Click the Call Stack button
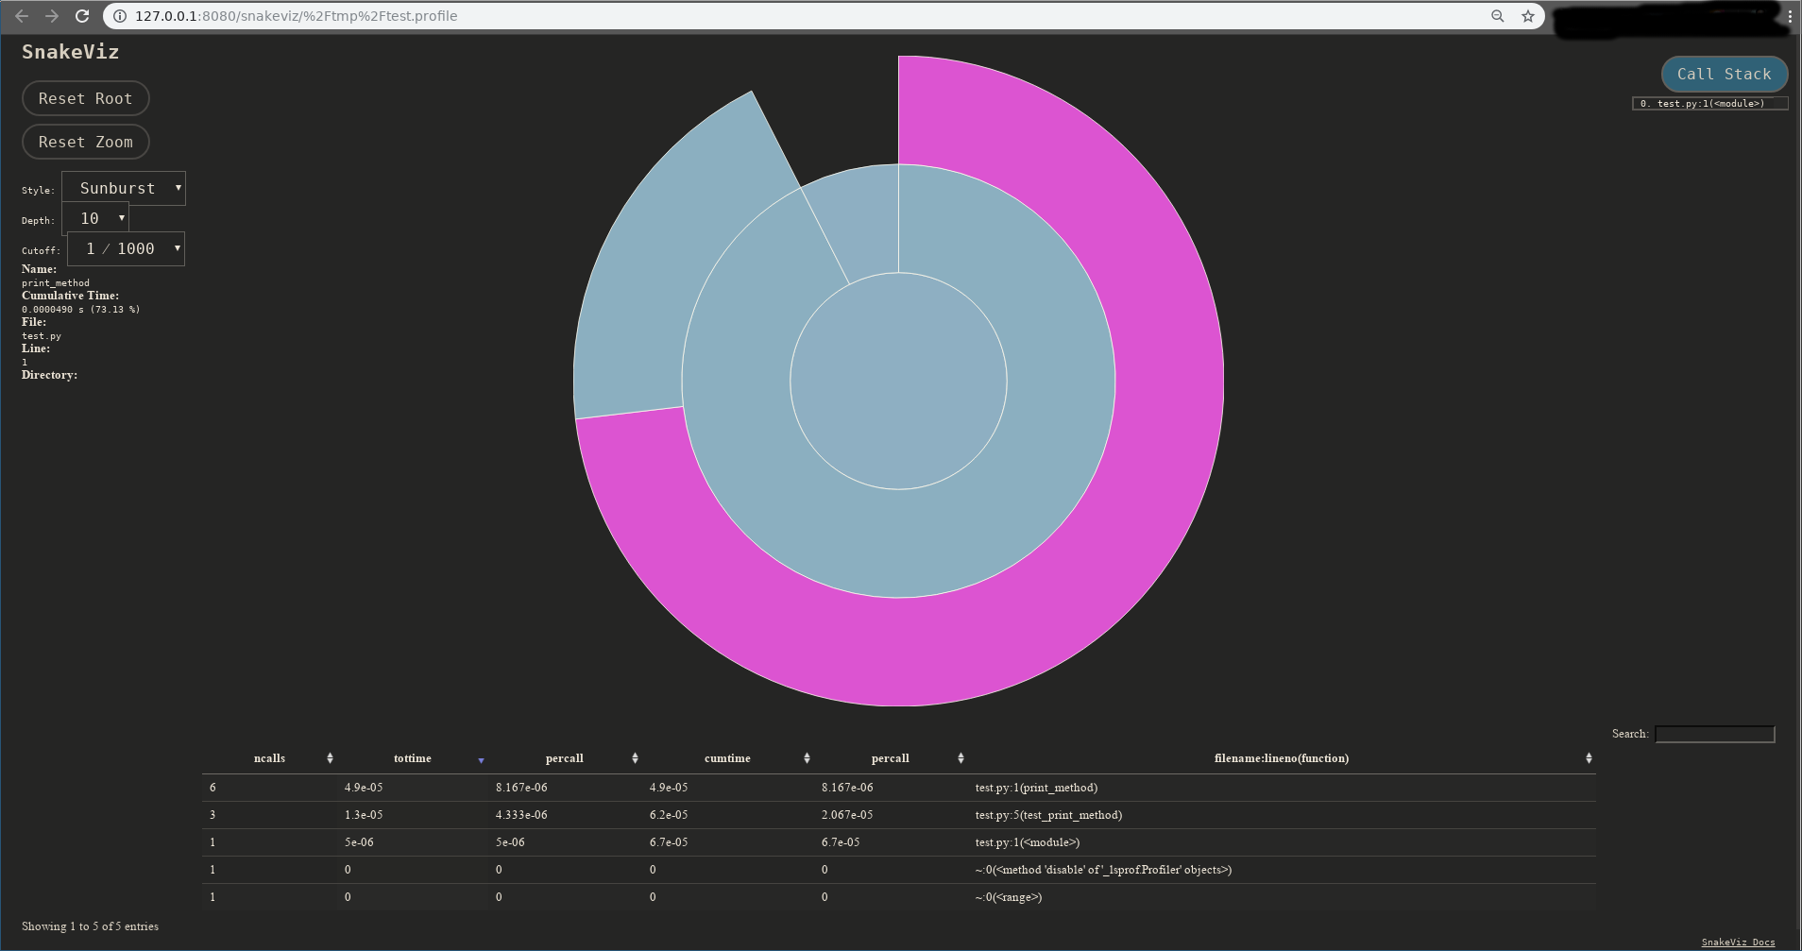 1723,74
